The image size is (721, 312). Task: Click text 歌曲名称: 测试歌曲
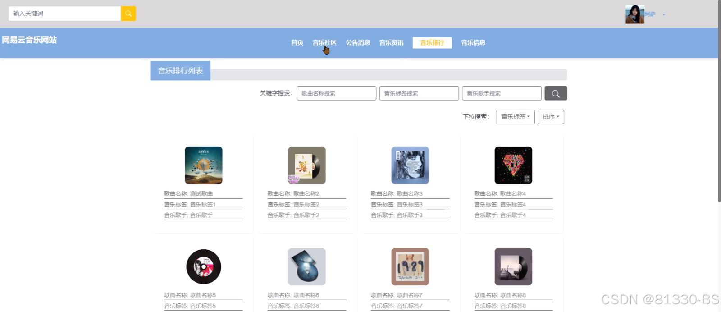188,194
